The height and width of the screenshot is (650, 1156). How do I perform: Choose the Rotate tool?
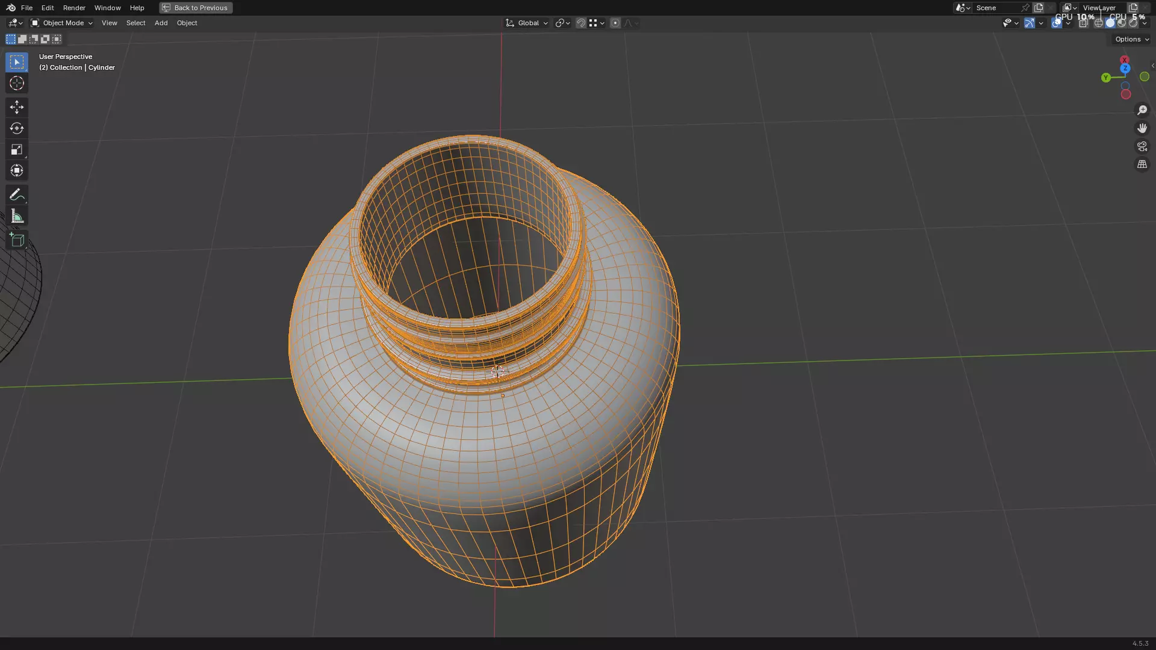17,128
